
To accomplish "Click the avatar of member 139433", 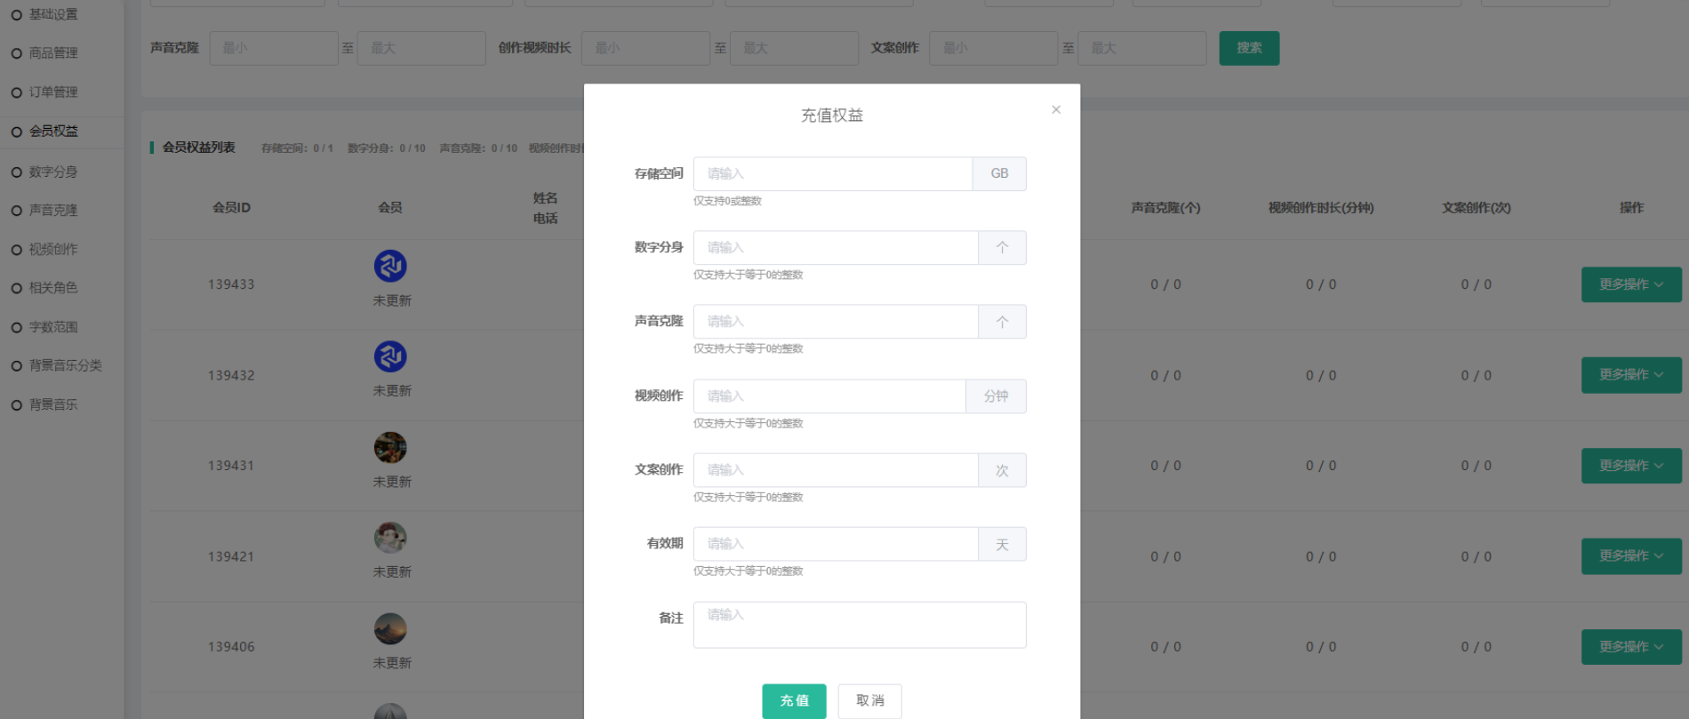I will point(390,266).
